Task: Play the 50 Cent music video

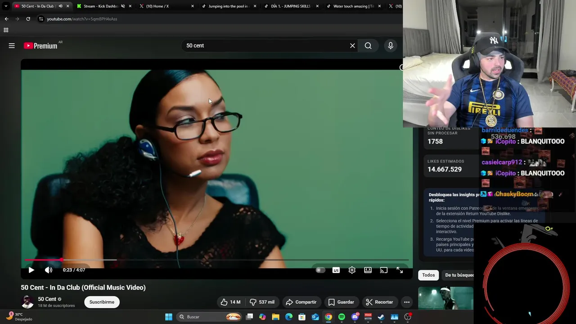Action: [31, 270]
